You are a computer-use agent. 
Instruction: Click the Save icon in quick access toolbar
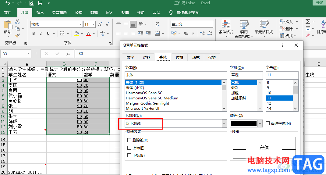click(x=40, y=3)
